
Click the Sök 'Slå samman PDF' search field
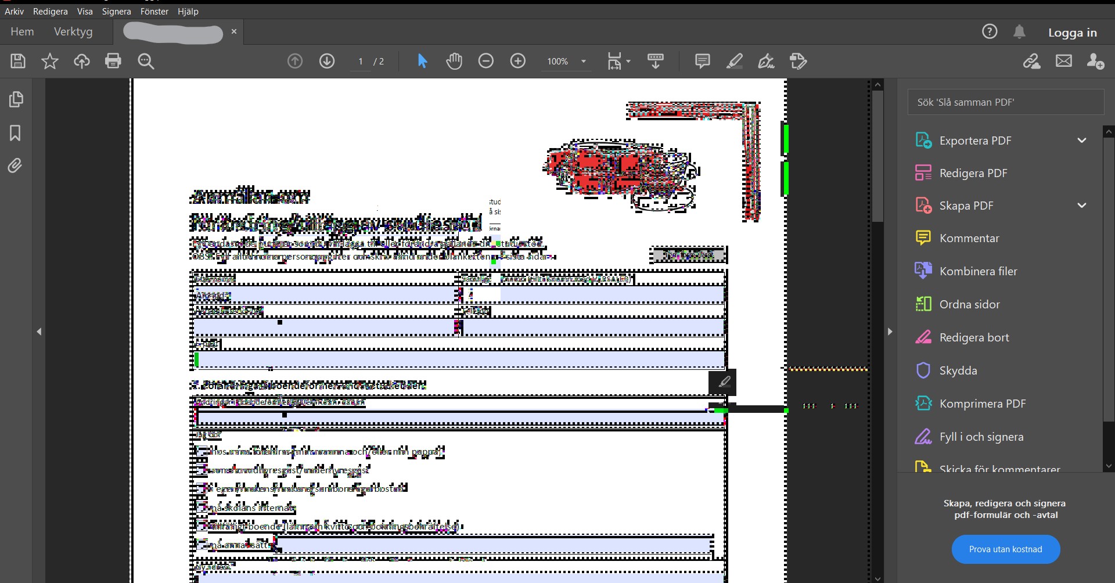1006,102
